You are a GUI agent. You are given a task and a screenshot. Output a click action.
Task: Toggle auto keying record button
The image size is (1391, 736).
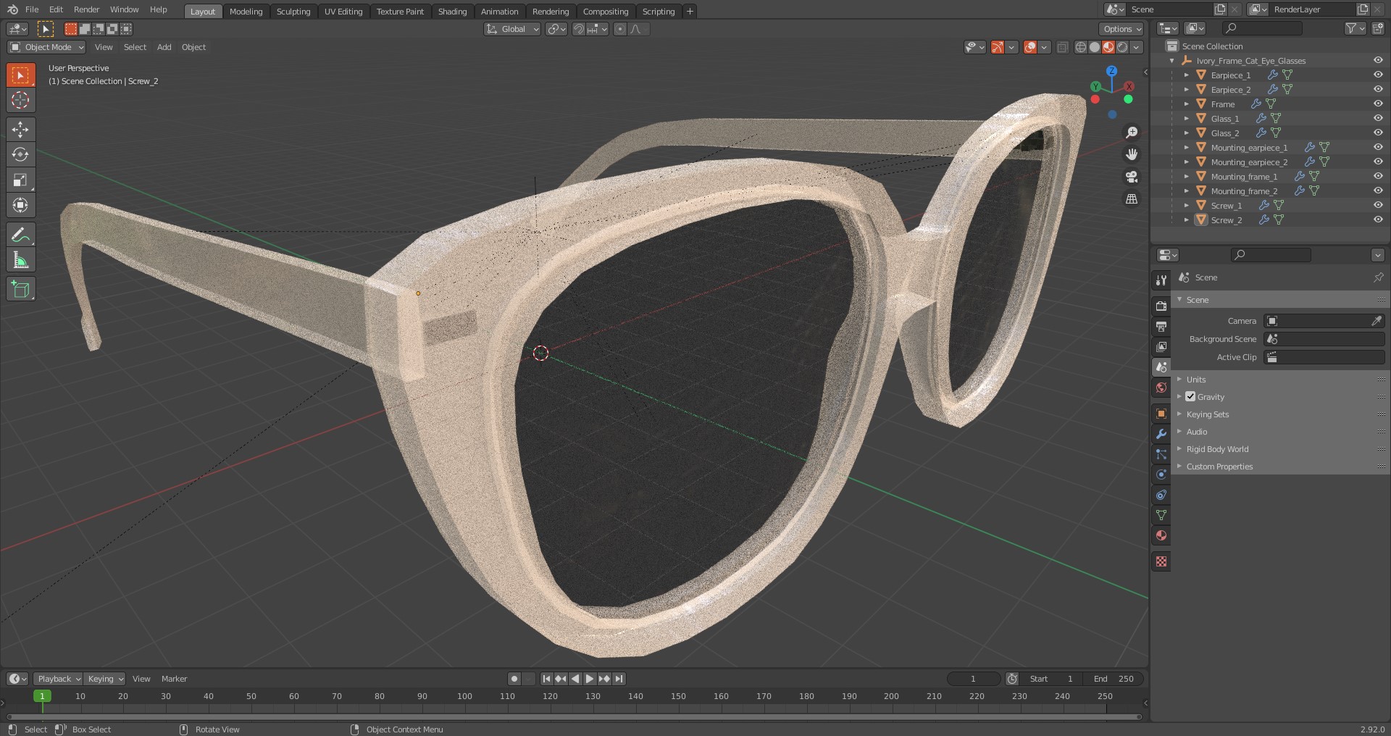pyautogui.click(x=514, y=679)
